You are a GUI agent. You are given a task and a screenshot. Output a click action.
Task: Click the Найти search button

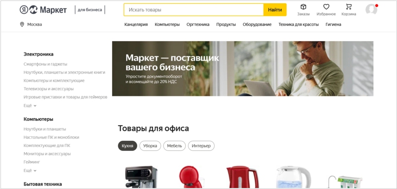tap(275, 10)
